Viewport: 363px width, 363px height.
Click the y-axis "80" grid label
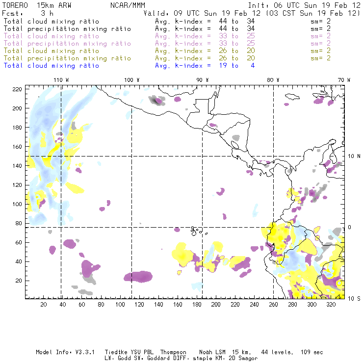click(x=19, y=223)
